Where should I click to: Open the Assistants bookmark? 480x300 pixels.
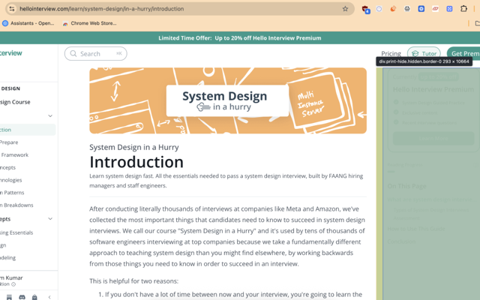(x=28, y=23)
